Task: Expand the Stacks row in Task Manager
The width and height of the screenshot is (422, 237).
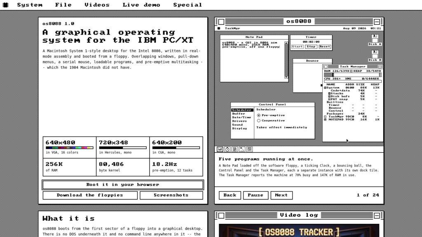Action: click(329, 93)
